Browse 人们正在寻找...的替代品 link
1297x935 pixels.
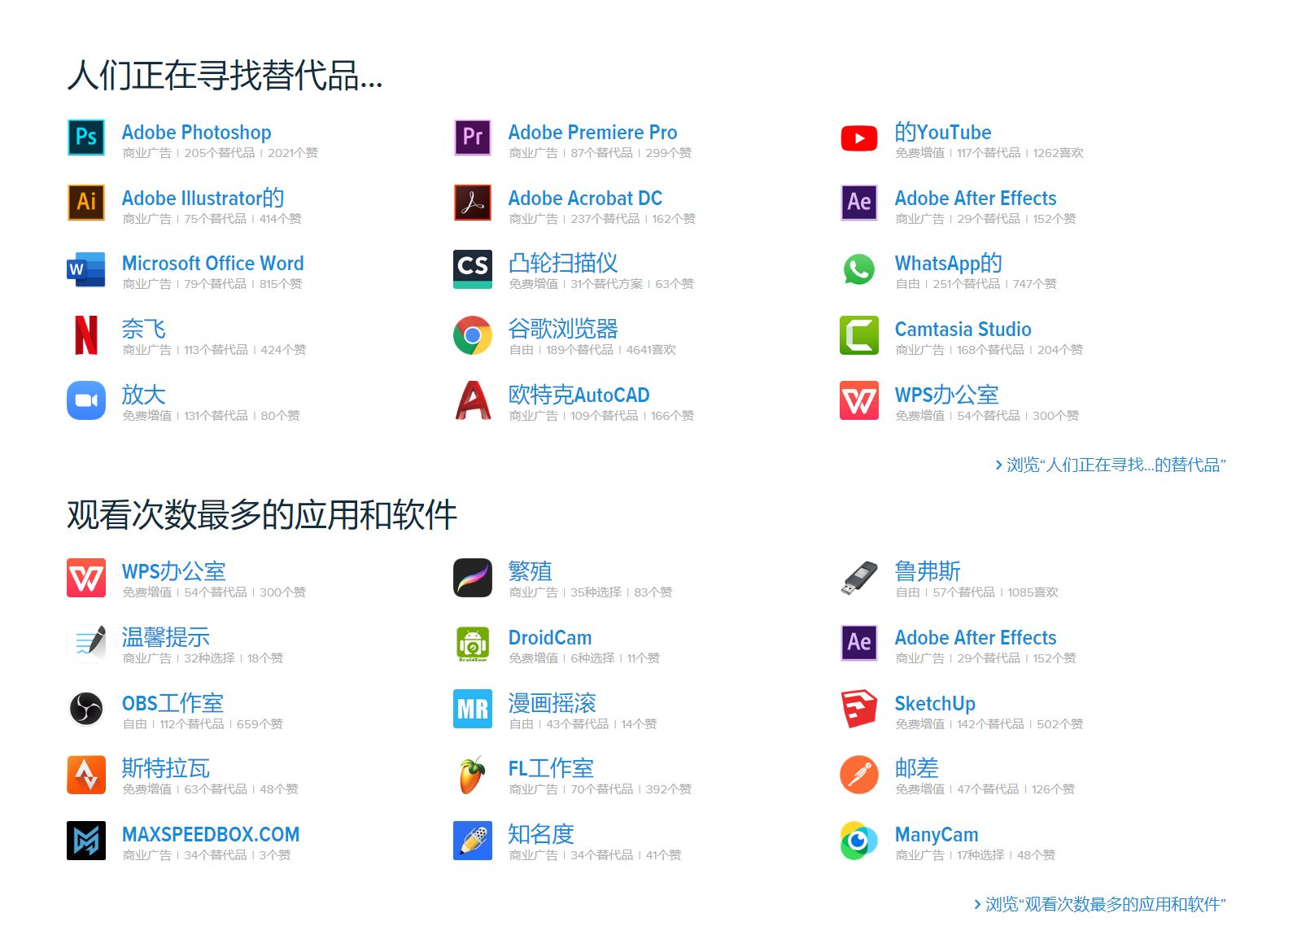1110,465
